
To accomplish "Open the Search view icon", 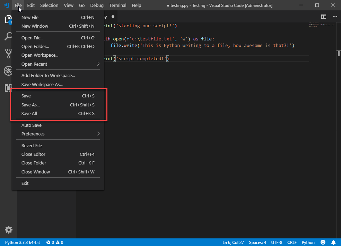I will 8,36.
